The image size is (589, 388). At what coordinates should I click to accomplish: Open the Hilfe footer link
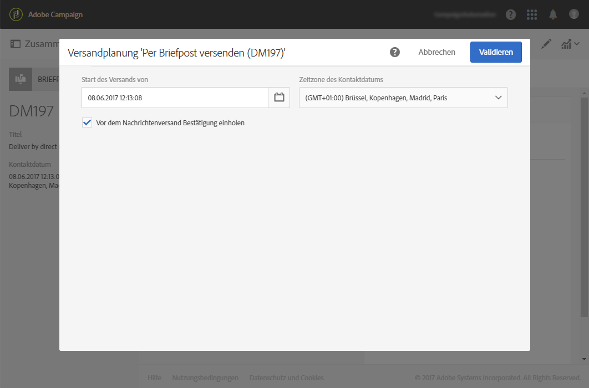(154, 377)
